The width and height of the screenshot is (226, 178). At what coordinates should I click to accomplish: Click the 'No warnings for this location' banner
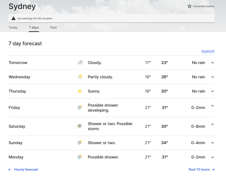[x=112, y=18]
